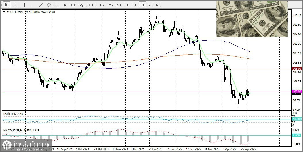
Task: Click the 110.10 price scale value
Action: tap(297, 15)
